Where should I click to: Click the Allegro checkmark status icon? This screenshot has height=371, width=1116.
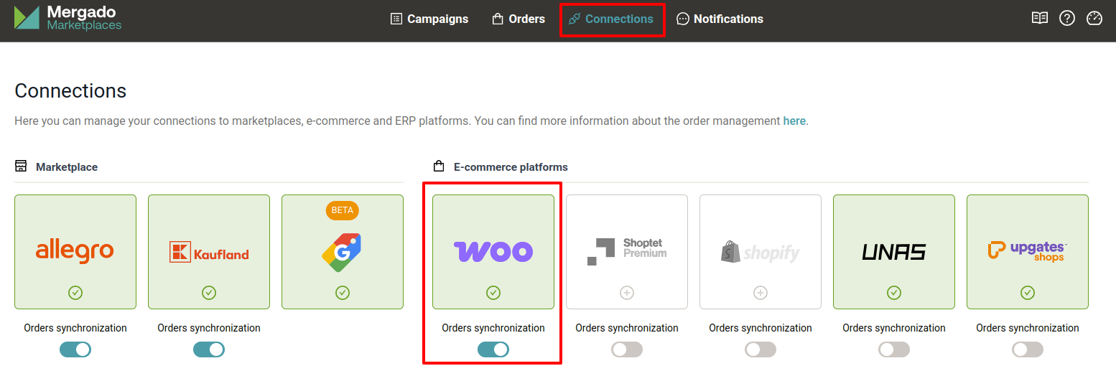pos(75,293)
